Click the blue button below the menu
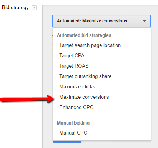The width and height of the screenshot is (158, 148). pyautogui.click(x=67, y=142)
